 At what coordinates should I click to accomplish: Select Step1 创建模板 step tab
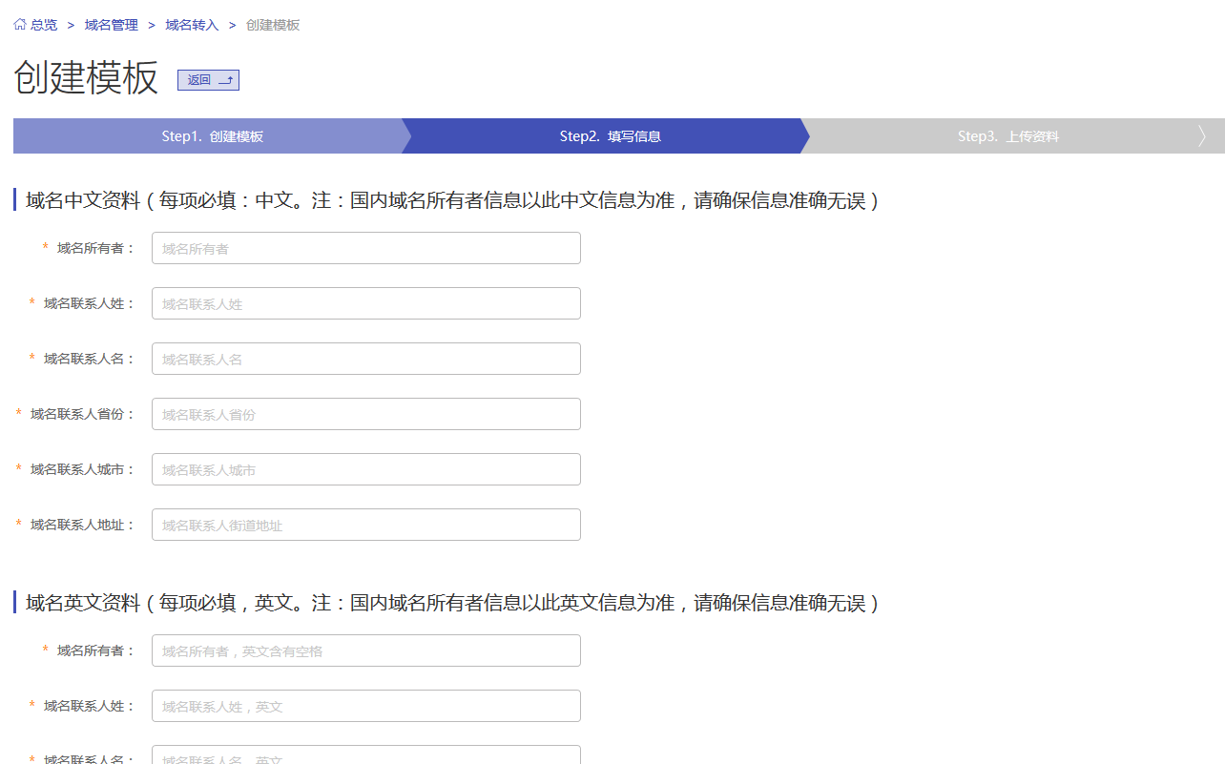pyautogui.click(x=212, y=136)
